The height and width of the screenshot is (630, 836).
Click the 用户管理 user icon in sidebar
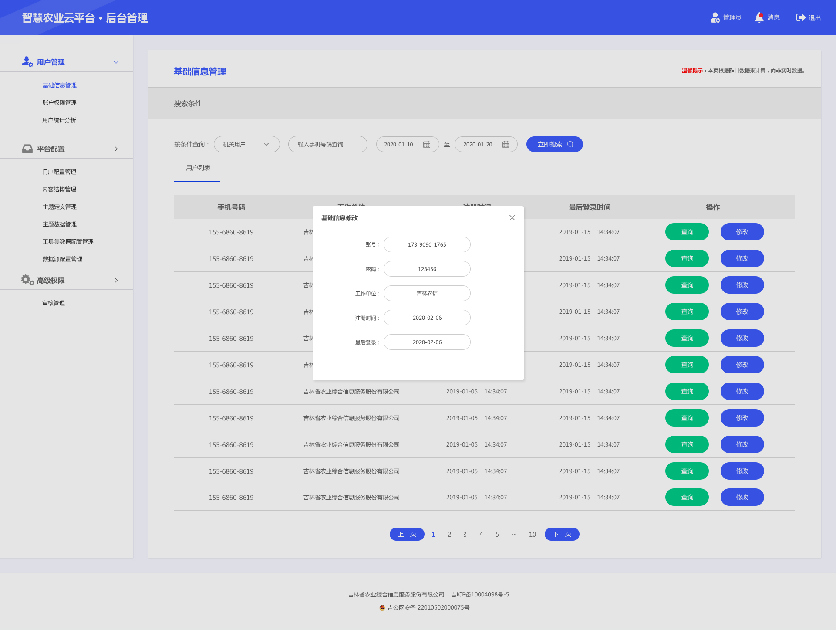pyautogui.click(x=27, y=61)
